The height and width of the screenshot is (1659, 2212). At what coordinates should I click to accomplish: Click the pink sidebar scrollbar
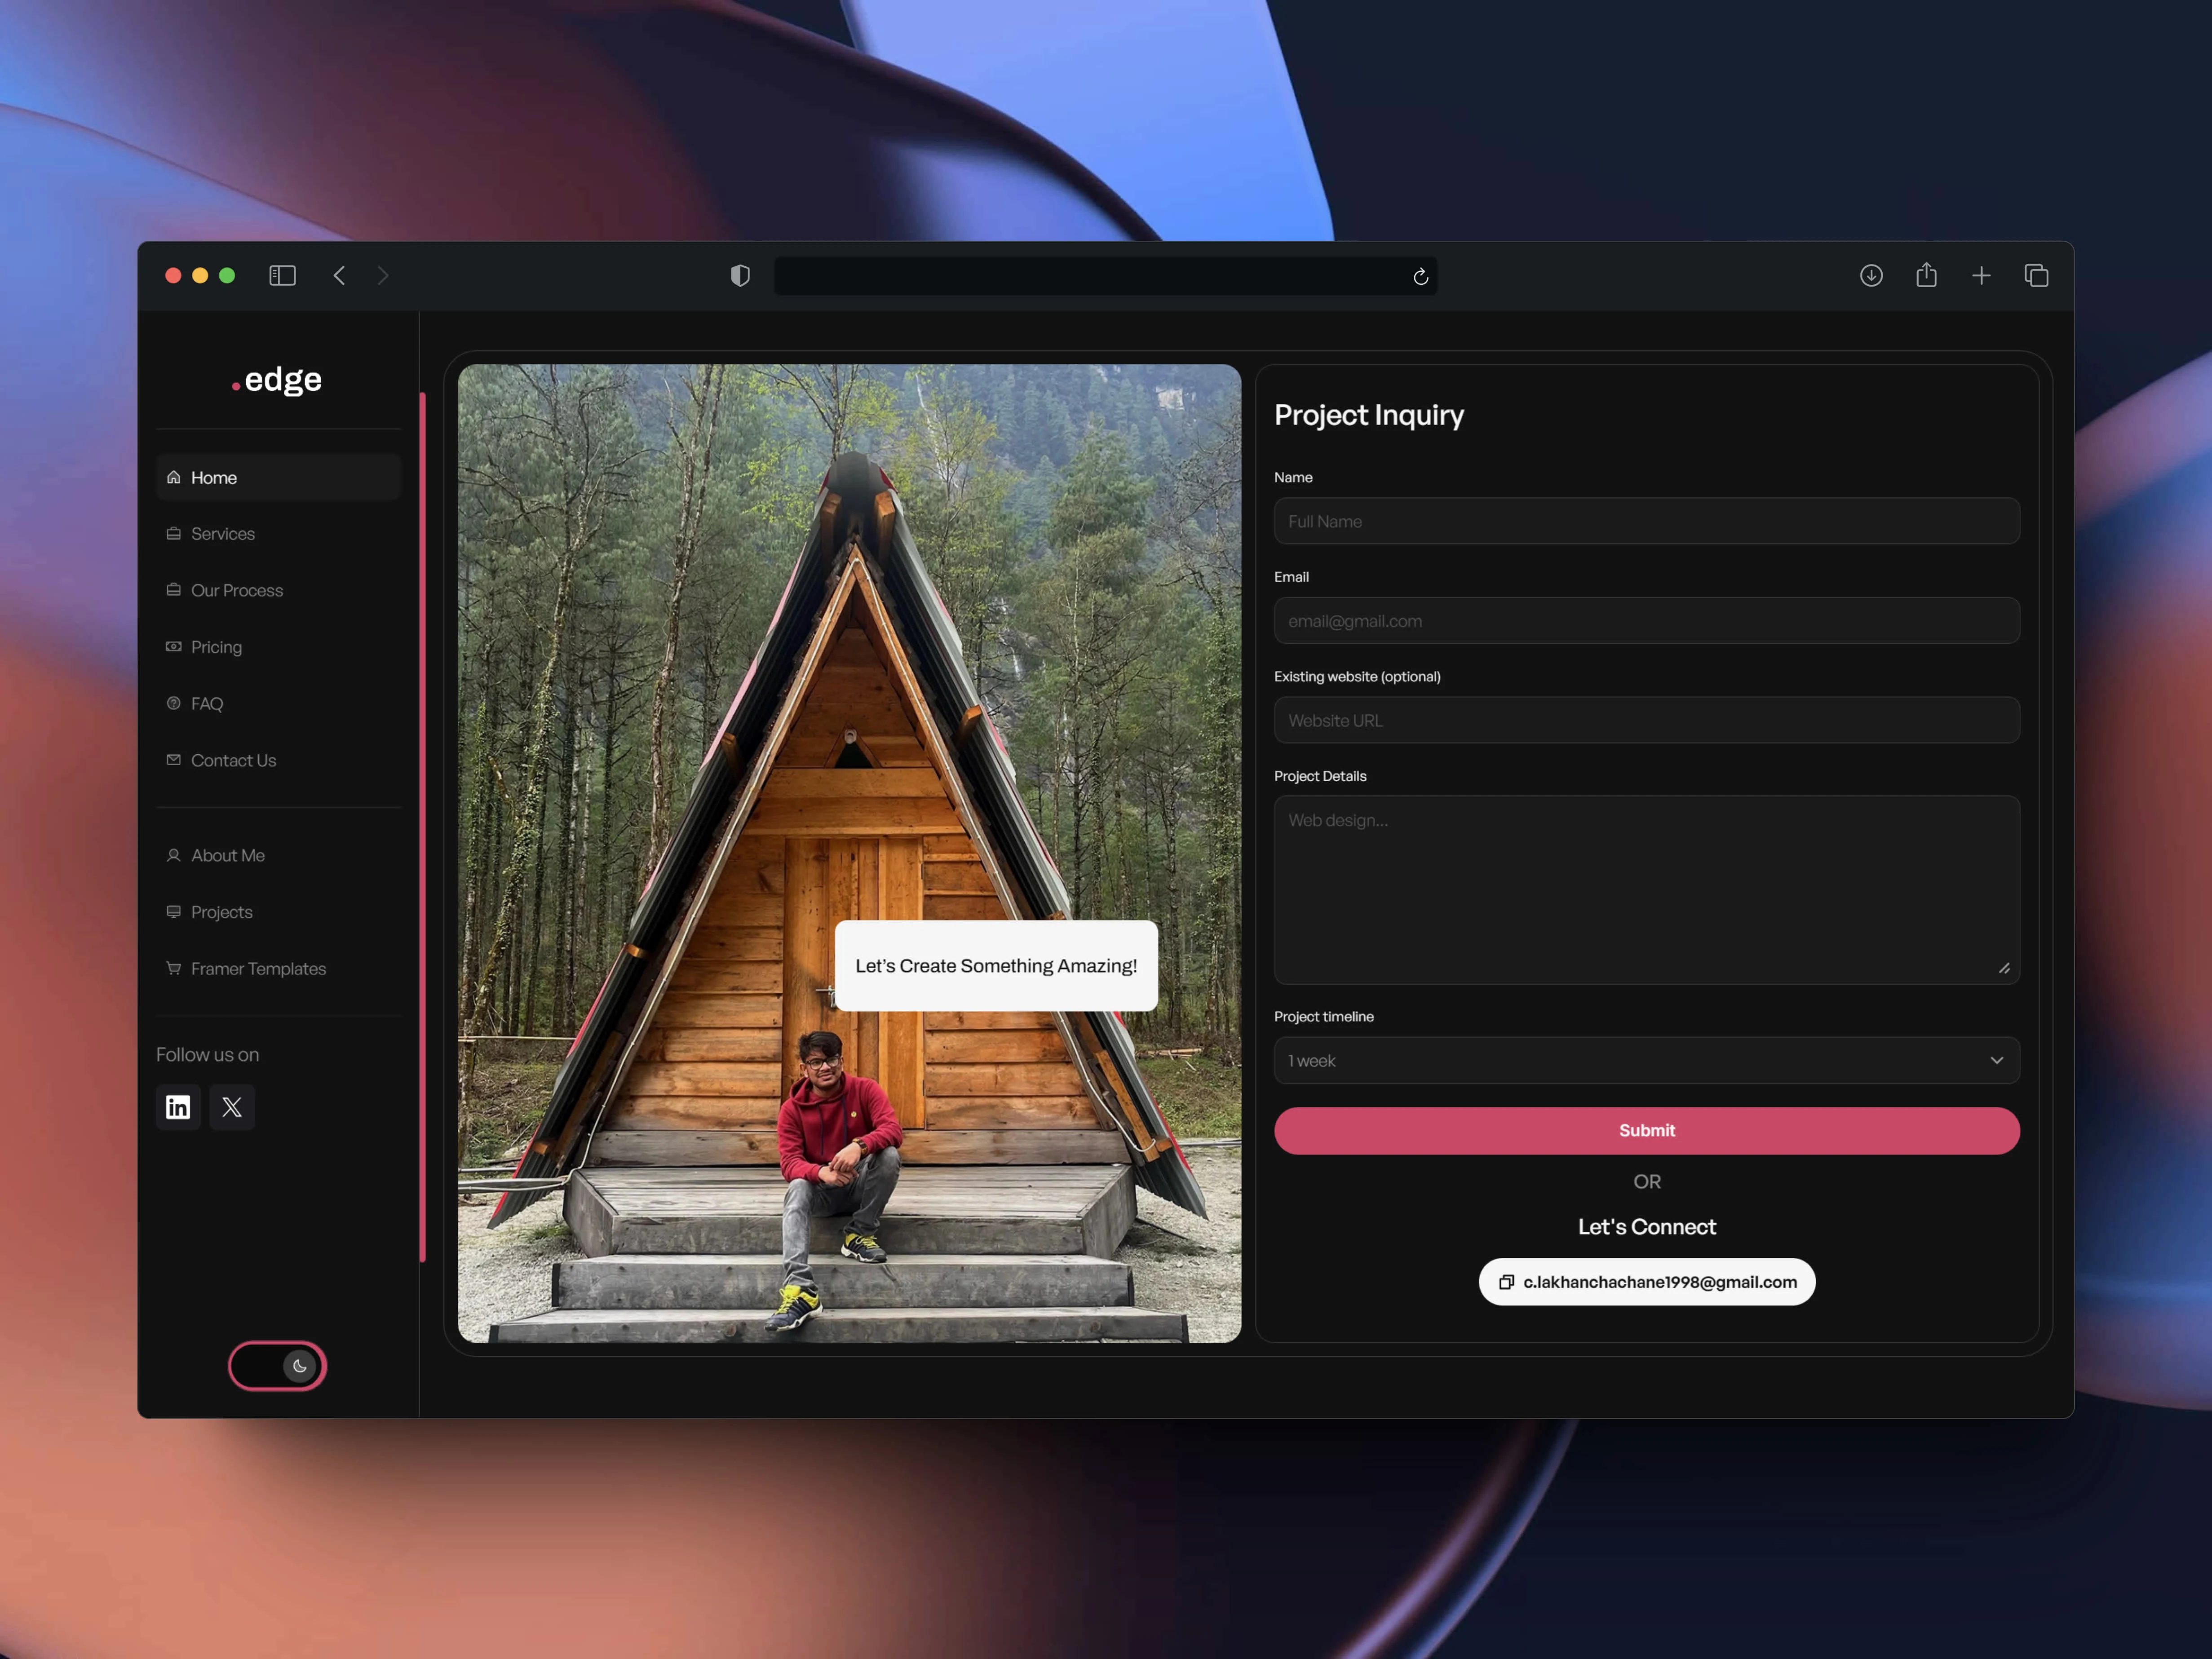pos(423,827)
